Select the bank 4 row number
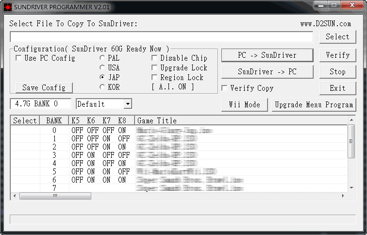367x235 pixels. 54,163
